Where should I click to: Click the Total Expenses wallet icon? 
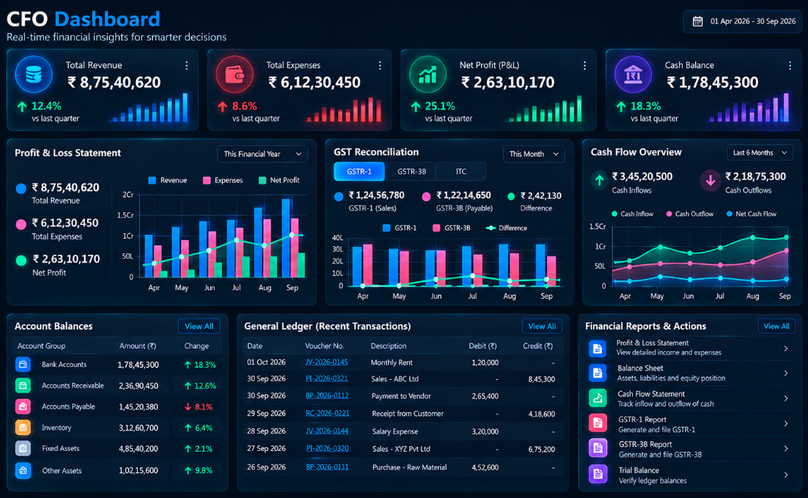(234, 75)
